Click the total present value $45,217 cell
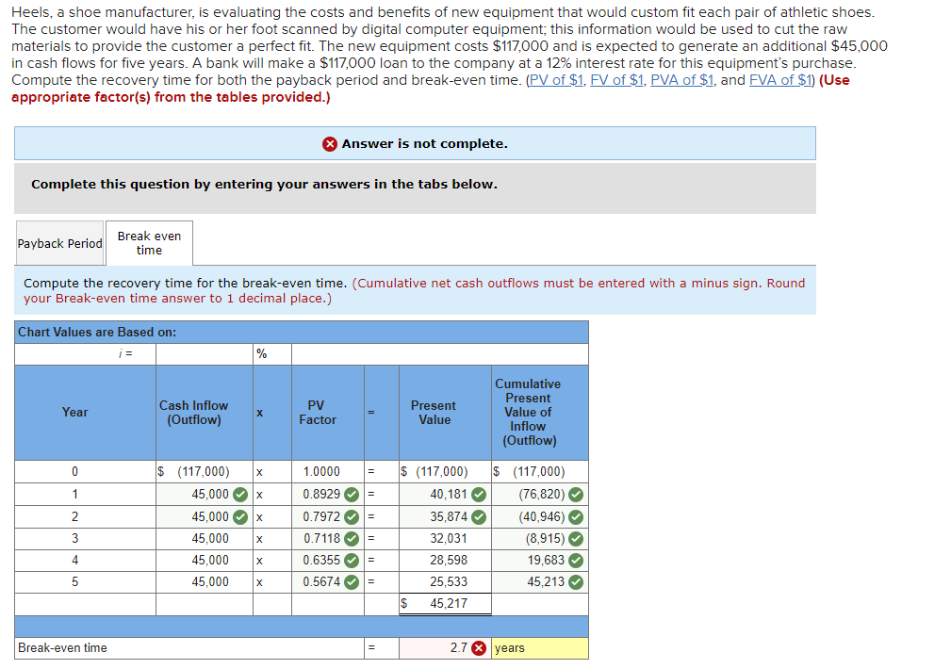951x669 pixels. [x=445, y=604]
